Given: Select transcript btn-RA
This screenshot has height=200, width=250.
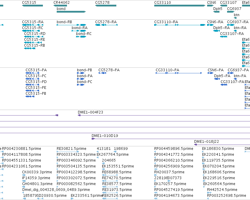Looking at the screenshot, I should (x=235, y=31).
